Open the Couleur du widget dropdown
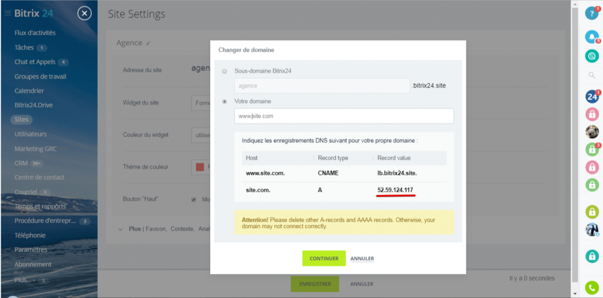The width and height of the screenshot is (603, 298). pos(201,135)
